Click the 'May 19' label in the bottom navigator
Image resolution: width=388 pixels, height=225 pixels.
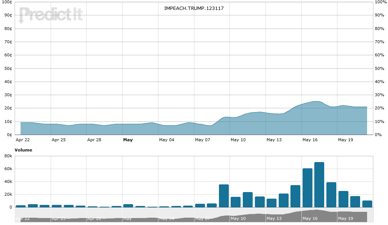click(x=345, y=218)
